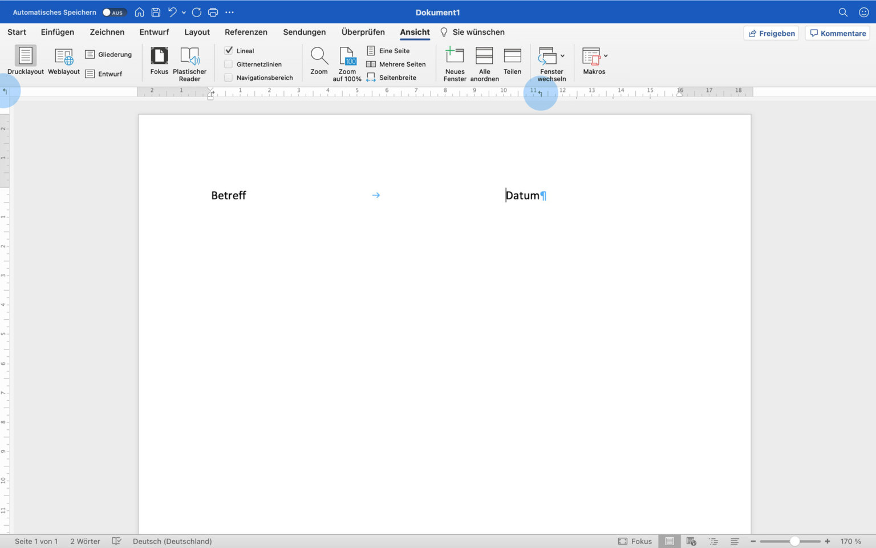Screen dimensions: 876x548
Task: Click the Freigeben button
Action: (770, 33)
